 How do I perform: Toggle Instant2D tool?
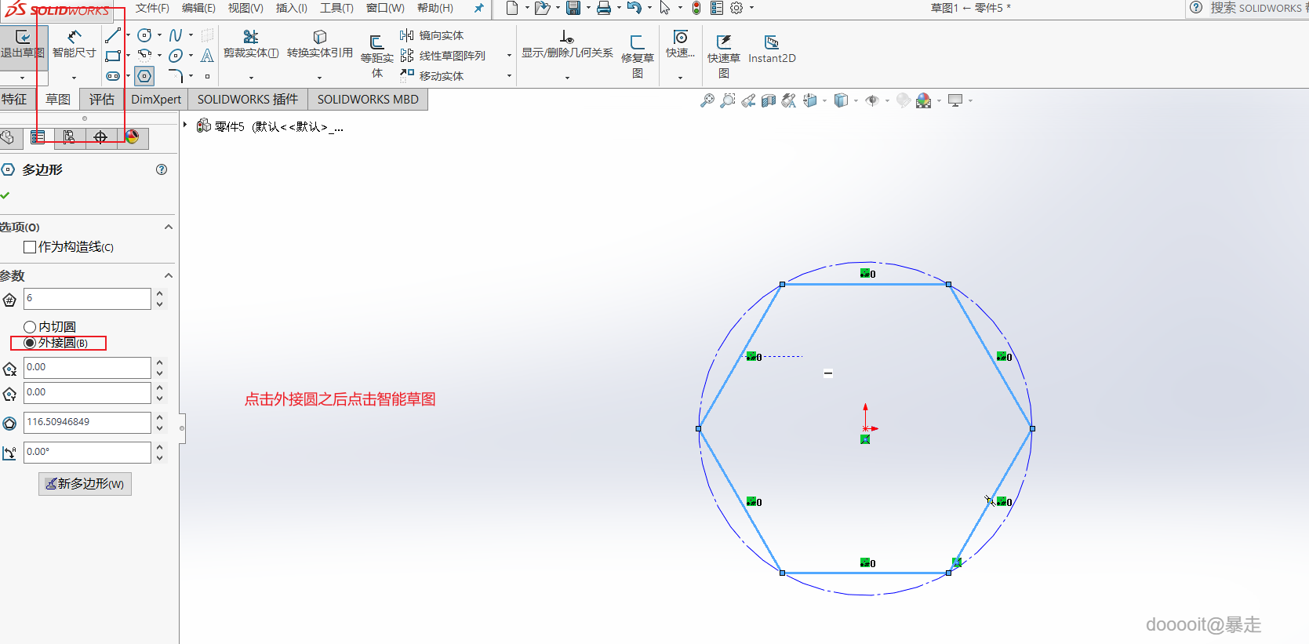pos(772,49)
